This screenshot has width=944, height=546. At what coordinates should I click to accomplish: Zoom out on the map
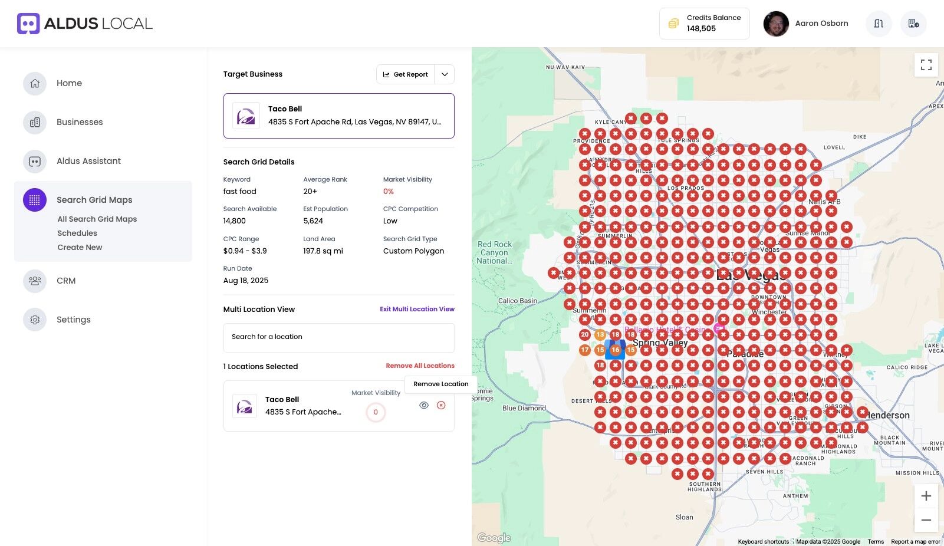[x=926, y=520]
